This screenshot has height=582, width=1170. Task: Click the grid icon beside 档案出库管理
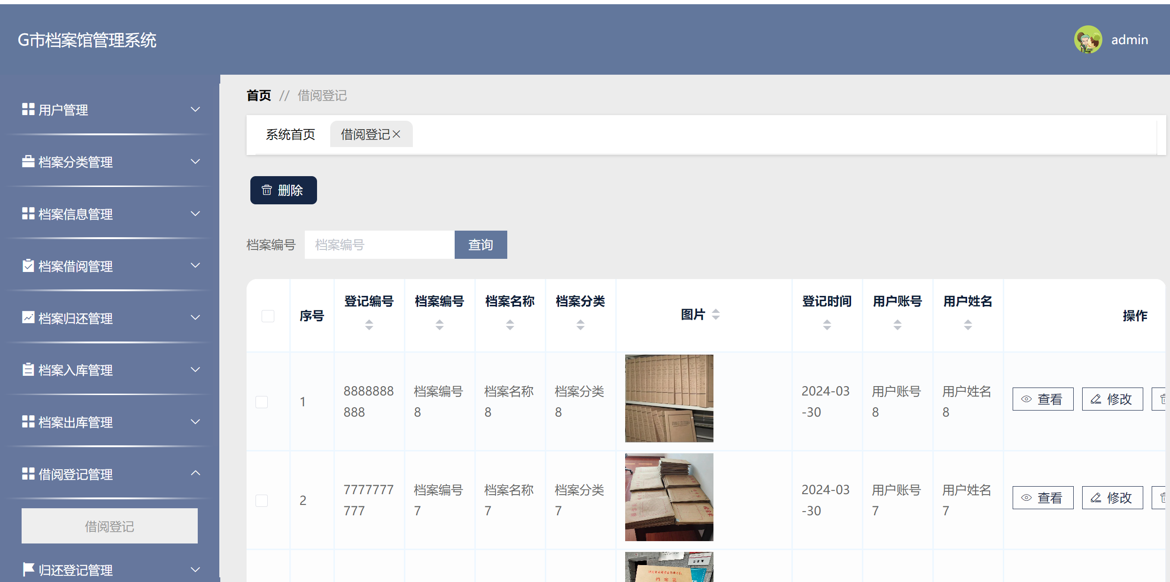click(x=28, y=421)
